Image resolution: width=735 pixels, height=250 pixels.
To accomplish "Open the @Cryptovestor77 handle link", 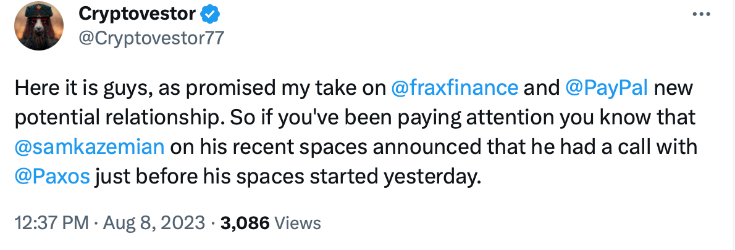I will 151,38.
